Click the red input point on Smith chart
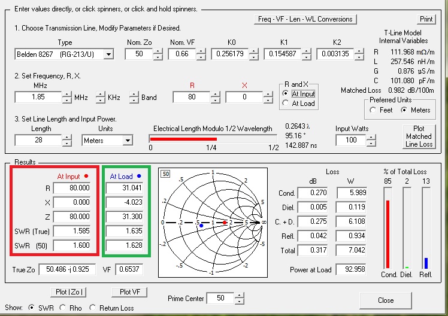The width and height of the screenshot is (448, 316). coord(225,223)
